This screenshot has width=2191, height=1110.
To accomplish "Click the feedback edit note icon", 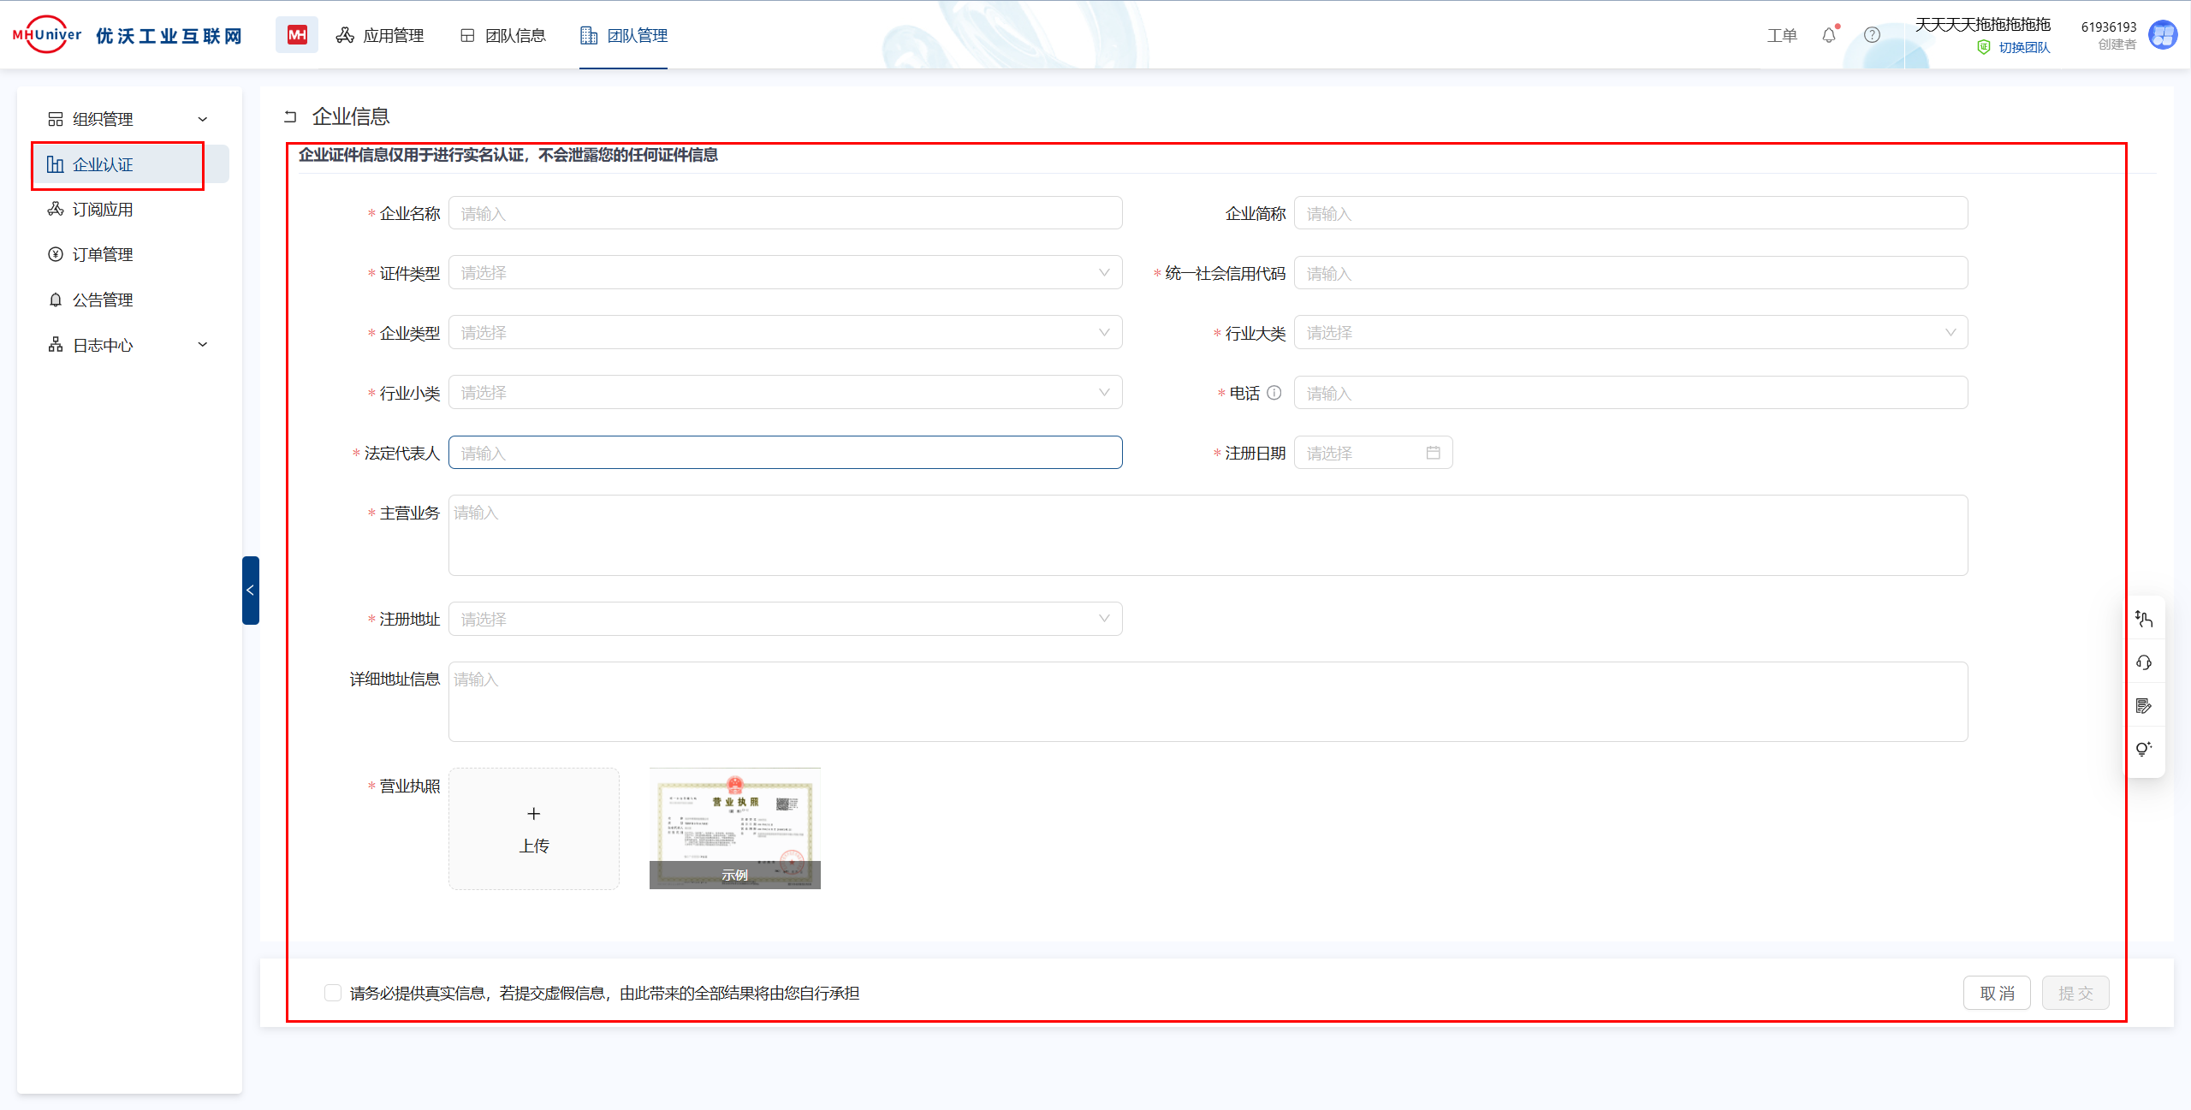I will pyautogui.click(x=2144, y=706).
